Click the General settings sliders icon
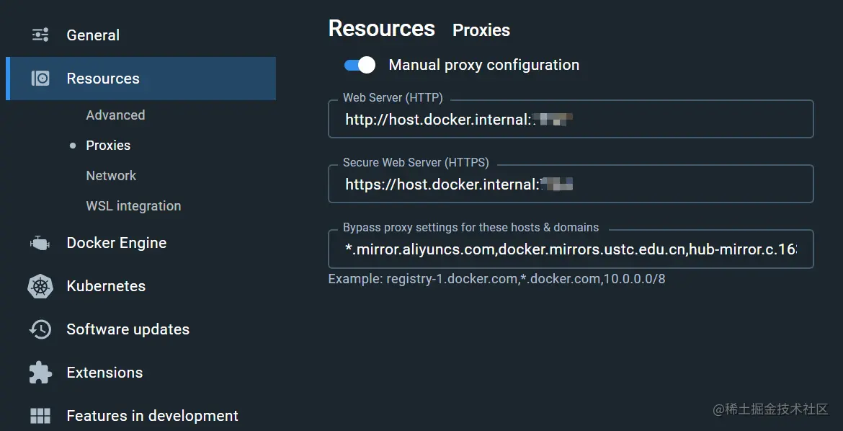This screenshot has width=843, height=431. click(x=40, y=35)
